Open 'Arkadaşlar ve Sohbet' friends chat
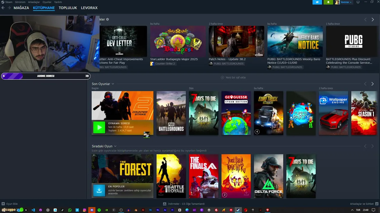 click(364, 204)
